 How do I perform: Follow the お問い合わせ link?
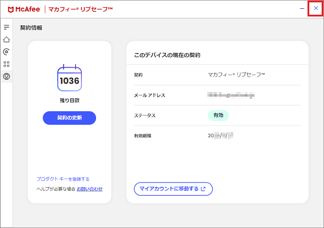(x=90, y=189)
